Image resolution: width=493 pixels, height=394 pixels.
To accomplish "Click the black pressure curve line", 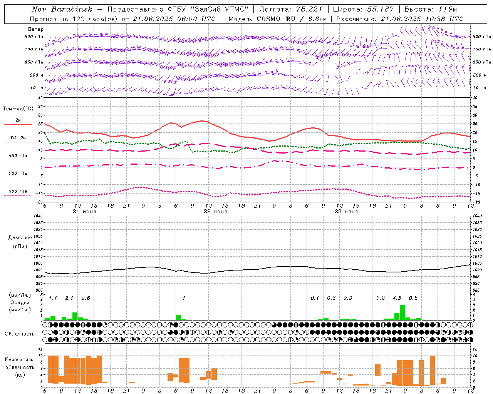I will 258,269.
